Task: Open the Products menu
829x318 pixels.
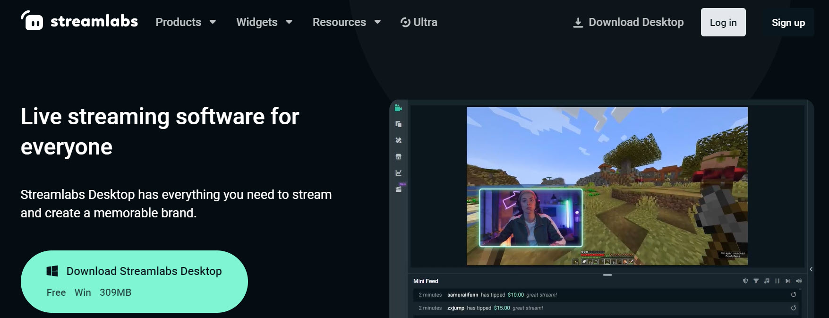Action: tap(178, 22)
